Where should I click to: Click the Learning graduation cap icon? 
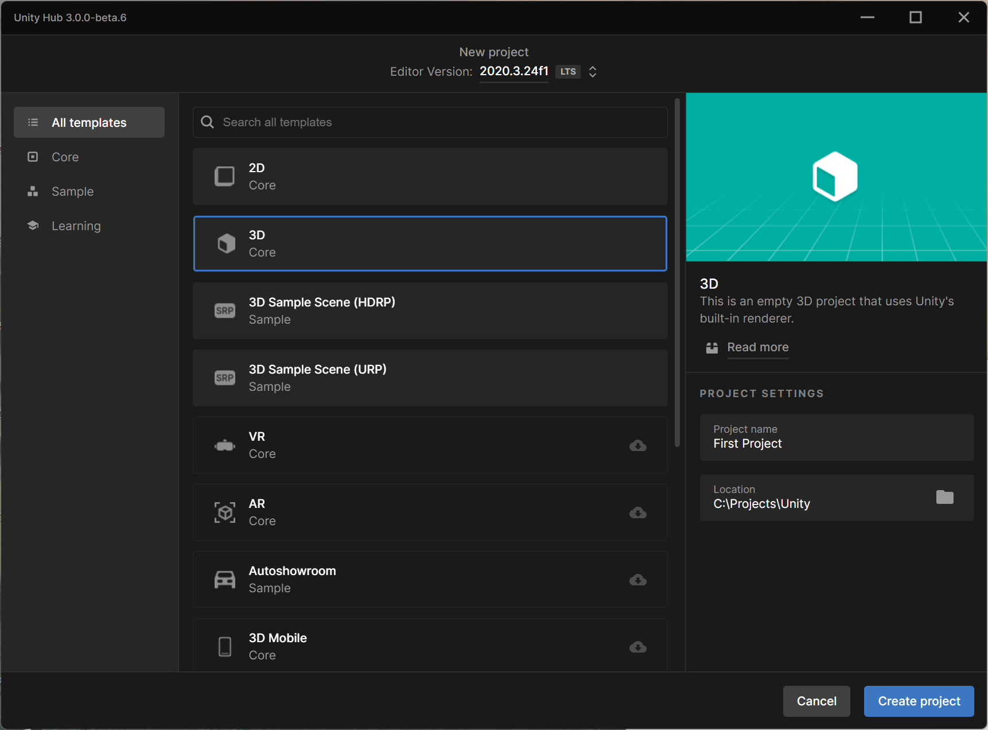pos(33,225)
